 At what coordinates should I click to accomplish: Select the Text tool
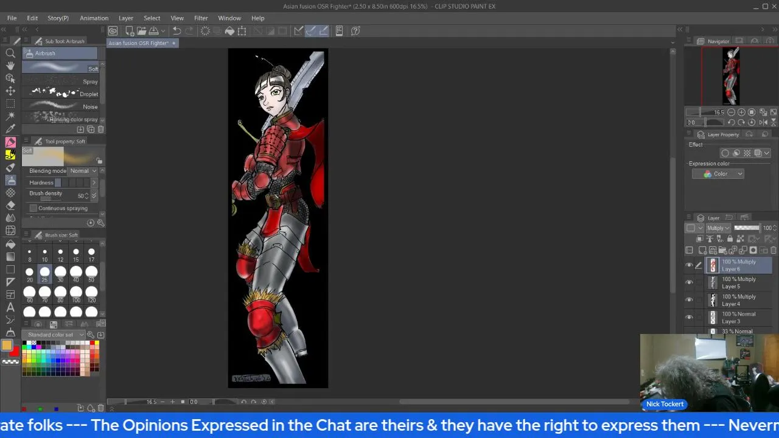coord(10,307)
